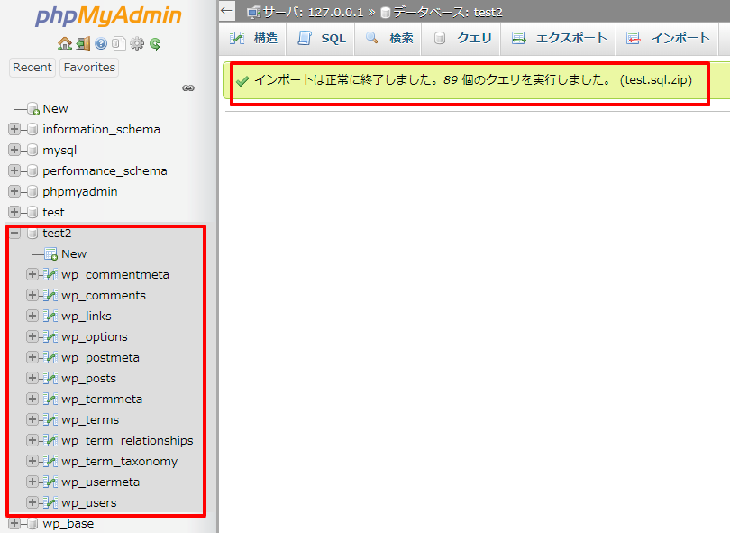This screenshot has width=730, height=533.
Task: Click New under test2 database
Action: coord(74,254)
